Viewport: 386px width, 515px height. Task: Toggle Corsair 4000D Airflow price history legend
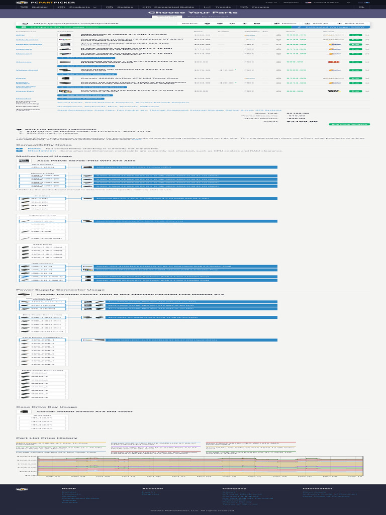(x=60, y=452)
